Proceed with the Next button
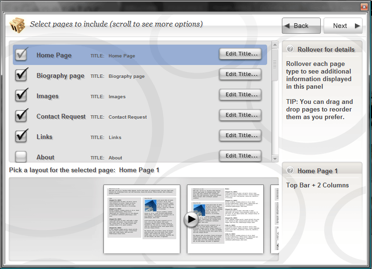 point(343,26)
